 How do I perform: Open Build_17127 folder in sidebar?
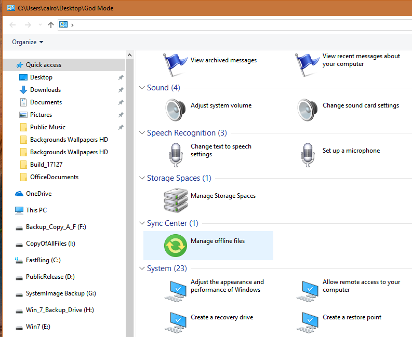[46, 165]
